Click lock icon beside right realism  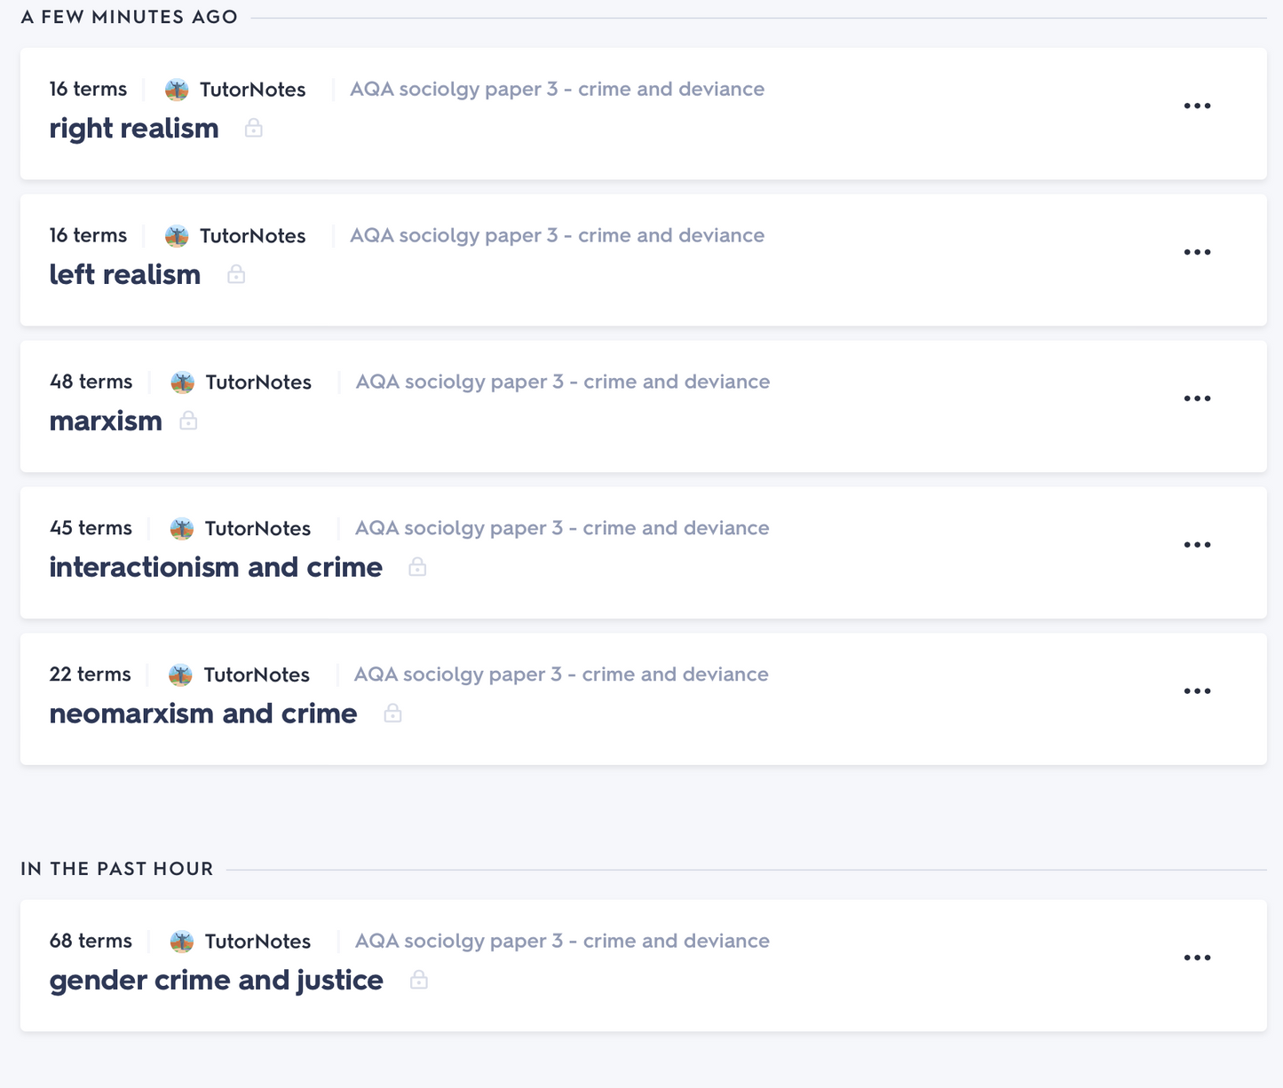coord(254,129)
